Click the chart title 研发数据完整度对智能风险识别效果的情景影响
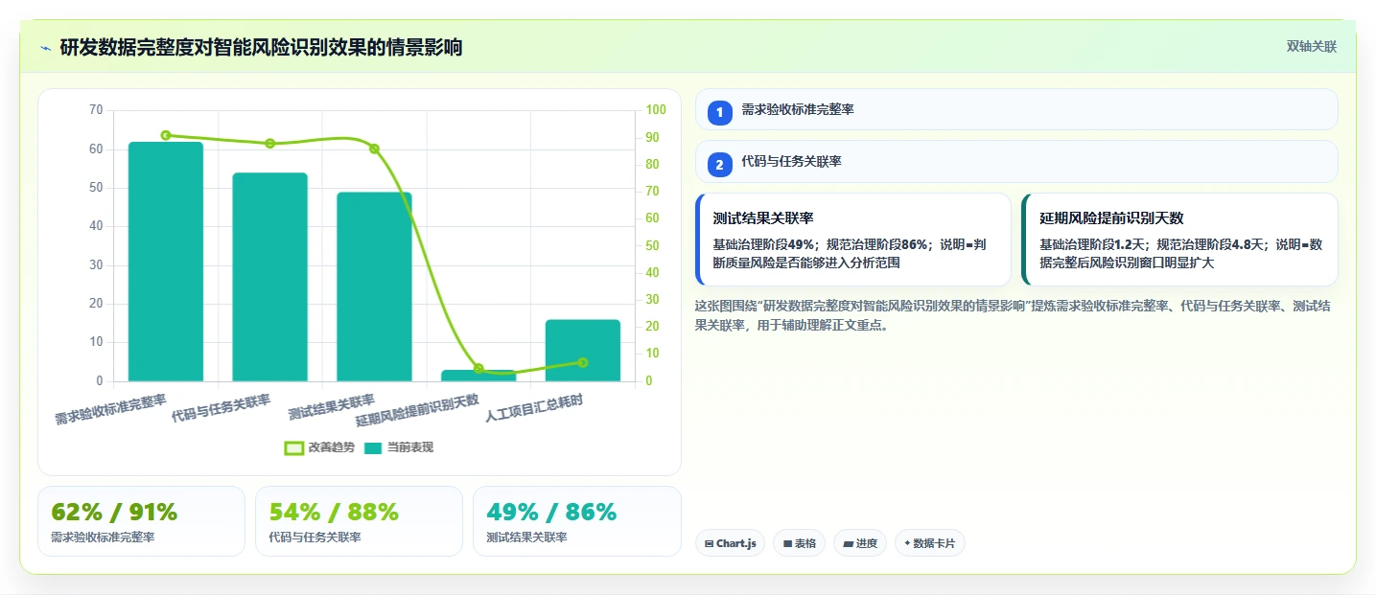Image resolution: width=1376 pixels, height=595 pixels. tap(261, 47)
